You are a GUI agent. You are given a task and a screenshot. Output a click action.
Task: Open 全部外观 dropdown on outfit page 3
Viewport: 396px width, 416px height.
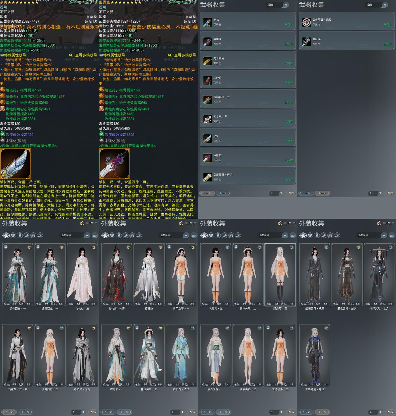273,235
